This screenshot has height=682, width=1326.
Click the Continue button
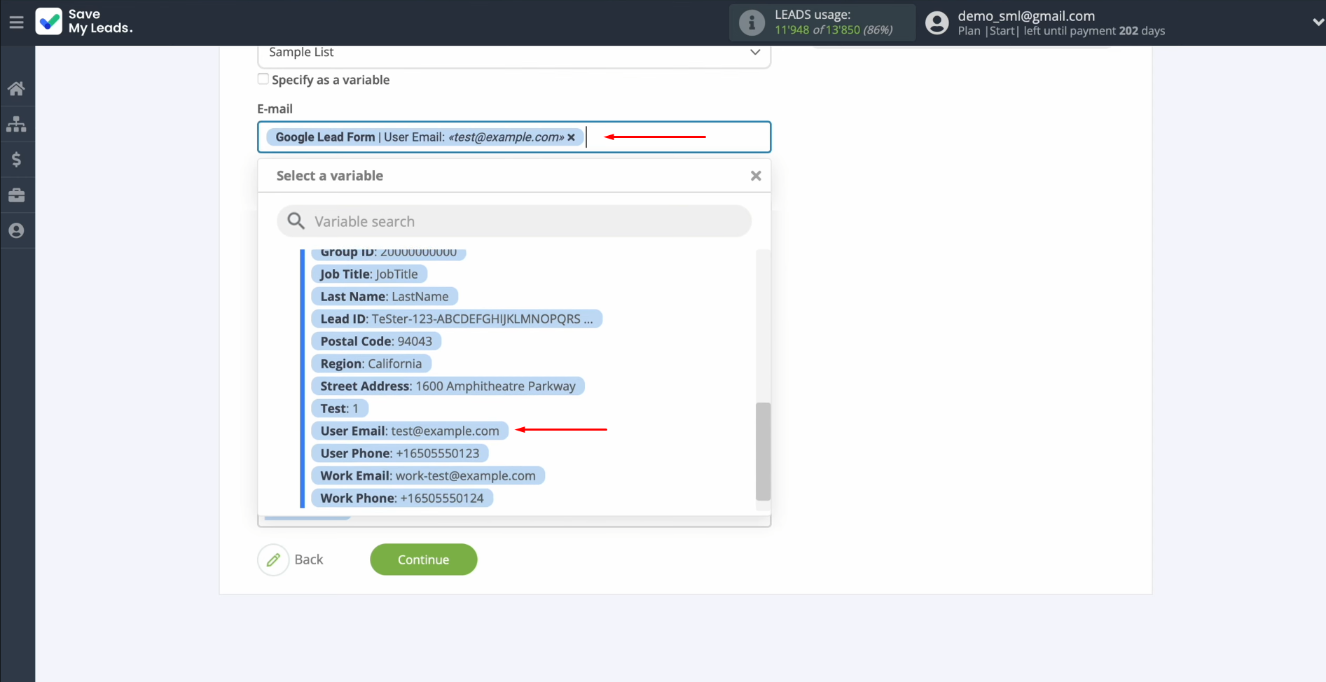(424, 559)
